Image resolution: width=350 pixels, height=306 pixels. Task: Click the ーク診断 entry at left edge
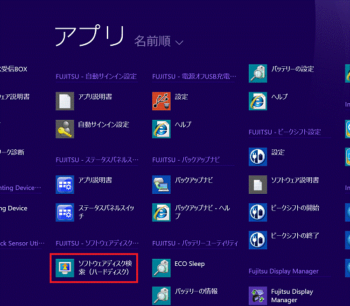click(x=12, y=152)
